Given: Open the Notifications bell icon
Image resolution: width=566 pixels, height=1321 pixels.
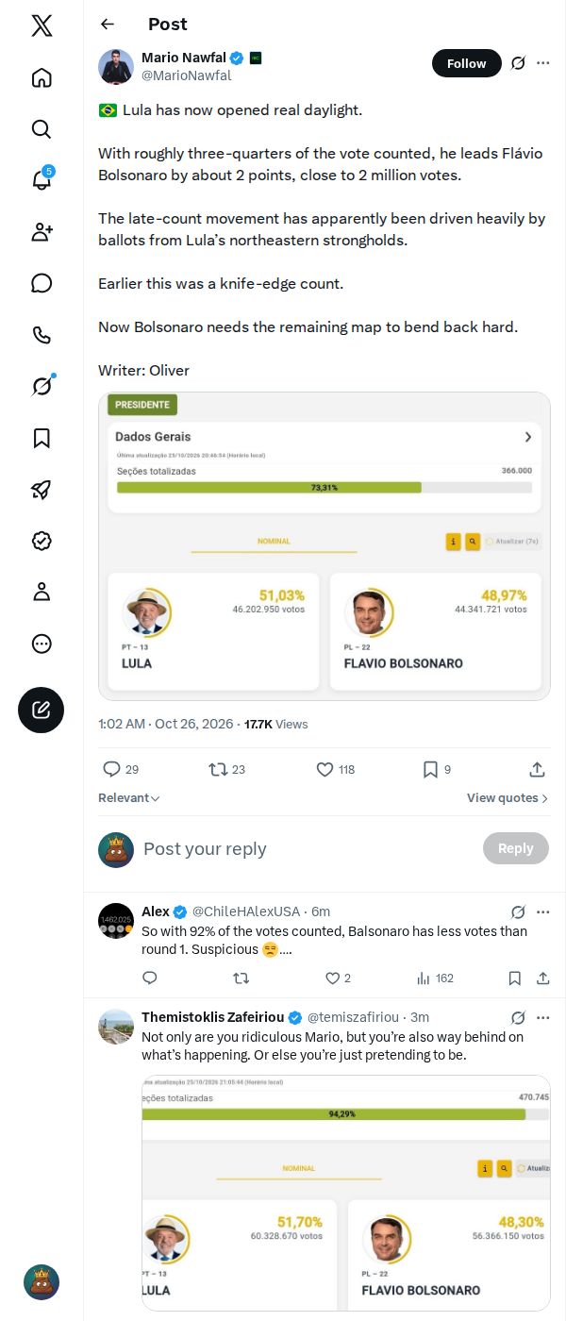Looking at the screenshot, I should click(42, 180).
